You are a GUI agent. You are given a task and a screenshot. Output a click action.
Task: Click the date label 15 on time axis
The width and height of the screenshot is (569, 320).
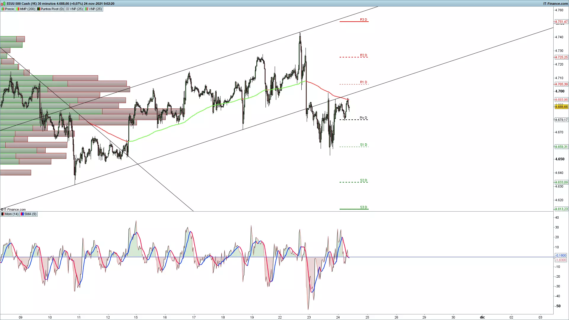136,317
